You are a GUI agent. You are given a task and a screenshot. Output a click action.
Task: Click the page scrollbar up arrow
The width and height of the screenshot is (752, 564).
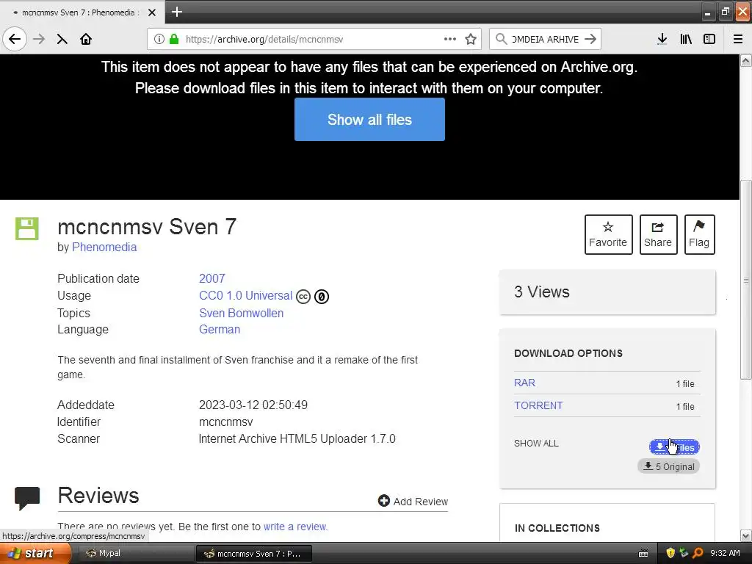[746, 60]
